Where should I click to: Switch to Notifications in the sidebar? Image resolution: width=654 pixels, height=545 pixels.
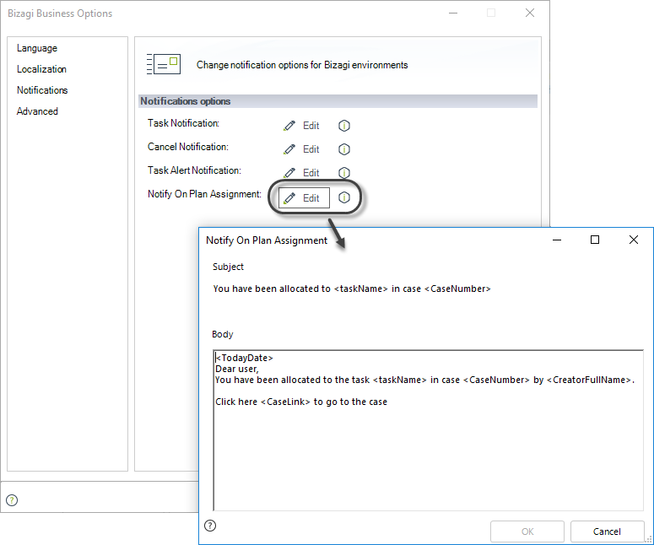[42, 90]
